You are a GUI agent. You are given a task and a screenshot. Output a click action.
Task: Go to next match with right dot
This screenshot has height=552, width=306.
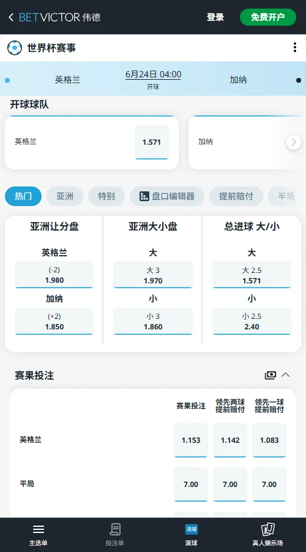(x=299, y=80)
